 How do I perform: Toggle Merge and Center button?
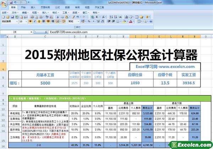click(58, 21)
